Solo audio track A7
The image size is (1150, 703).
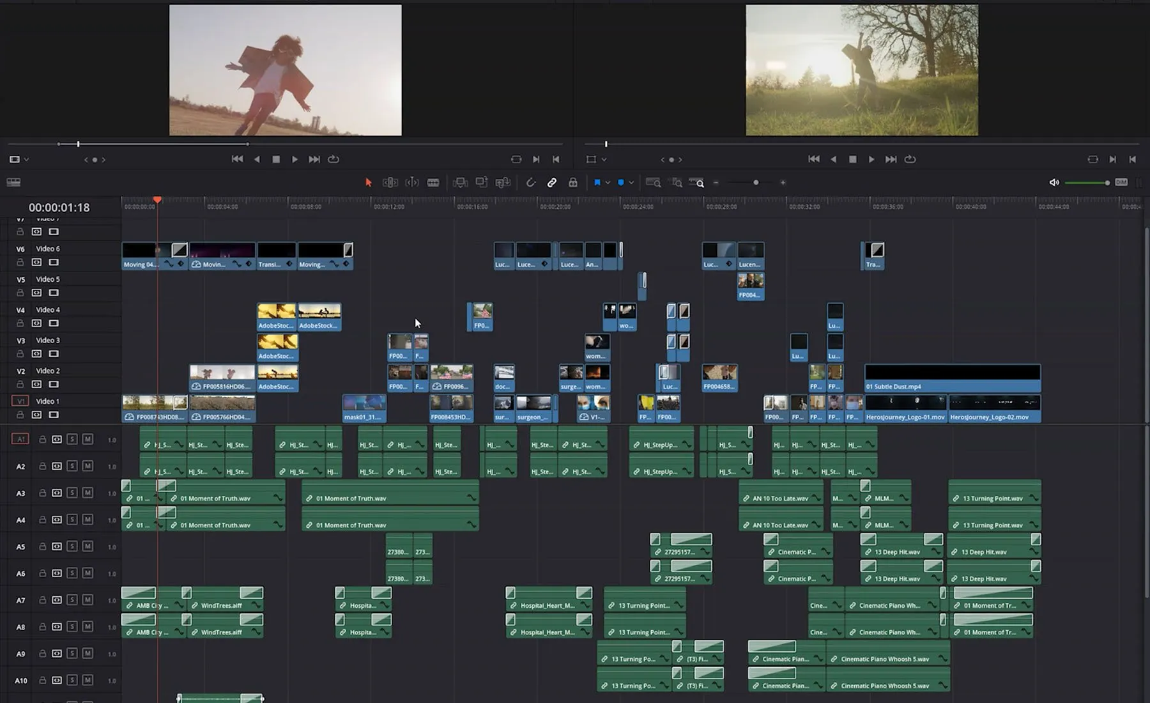(72, 600)
